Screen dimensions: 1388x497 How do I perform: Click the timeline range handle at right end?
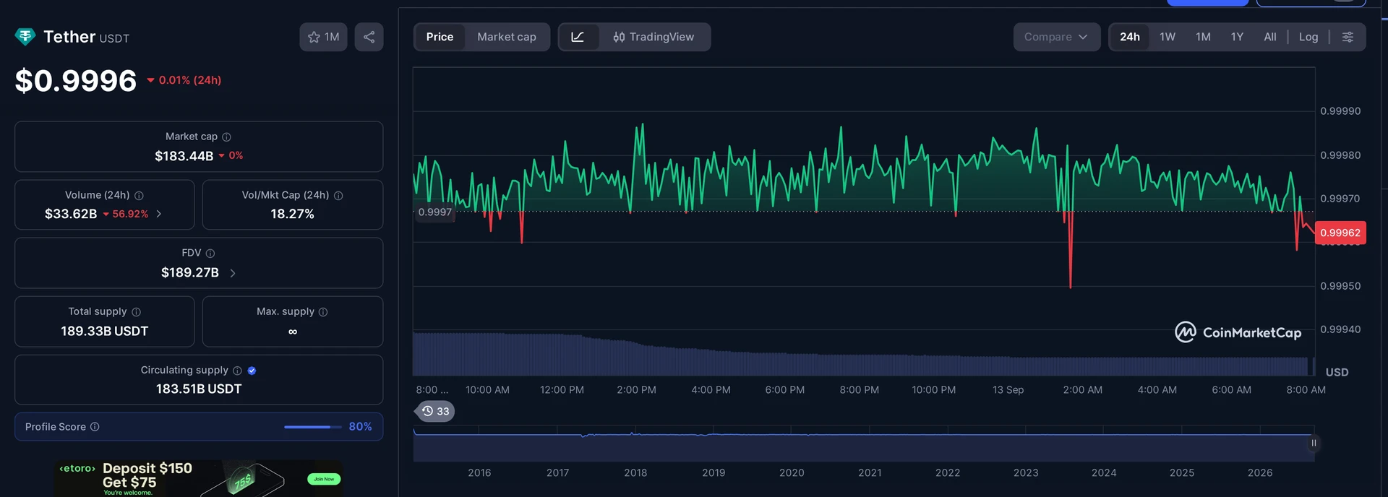1314,443
